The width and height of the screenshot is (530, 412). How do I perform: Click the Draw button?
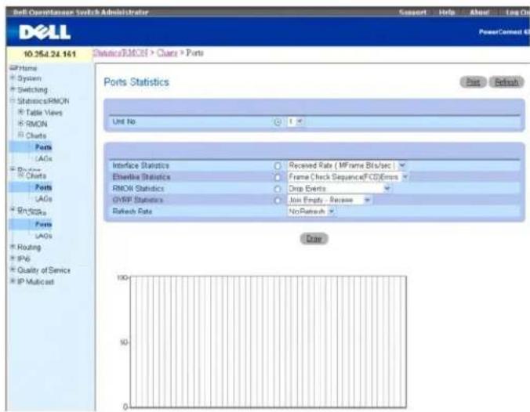(314, 239)
